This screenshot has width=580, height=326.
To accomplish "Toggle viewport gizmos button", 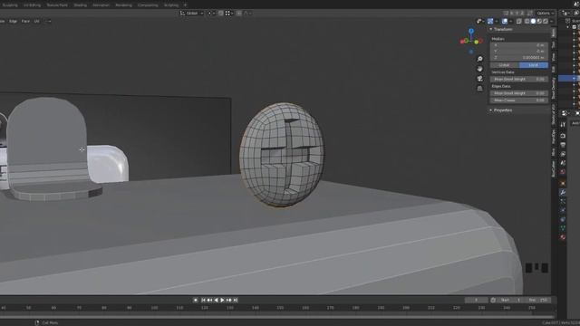I will click(490, 21).
